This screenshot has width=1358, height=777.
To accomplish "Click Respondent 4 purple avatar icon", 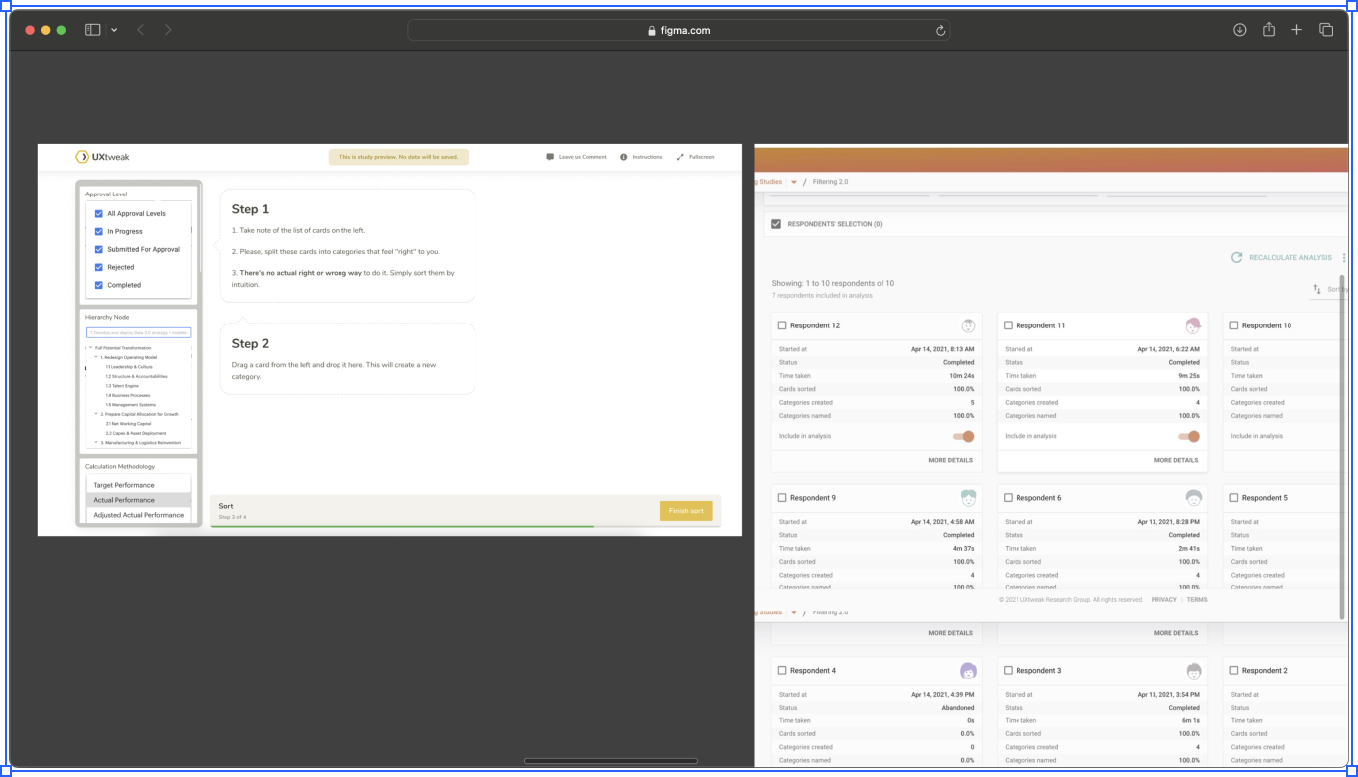I will point(968,671).
